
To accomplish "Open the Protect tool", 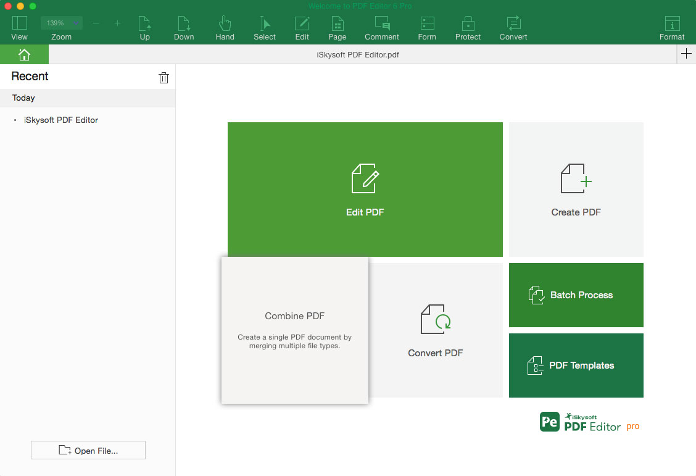I will tap(468, 28).
